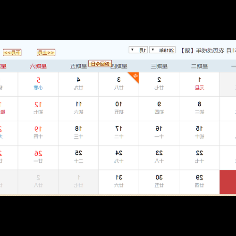
Task: Select red date 5 labeled 小寒
Action: pos(38,84)
